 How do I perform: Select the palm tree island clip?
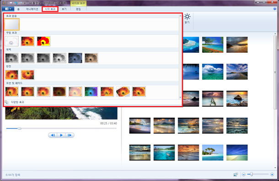213,153
